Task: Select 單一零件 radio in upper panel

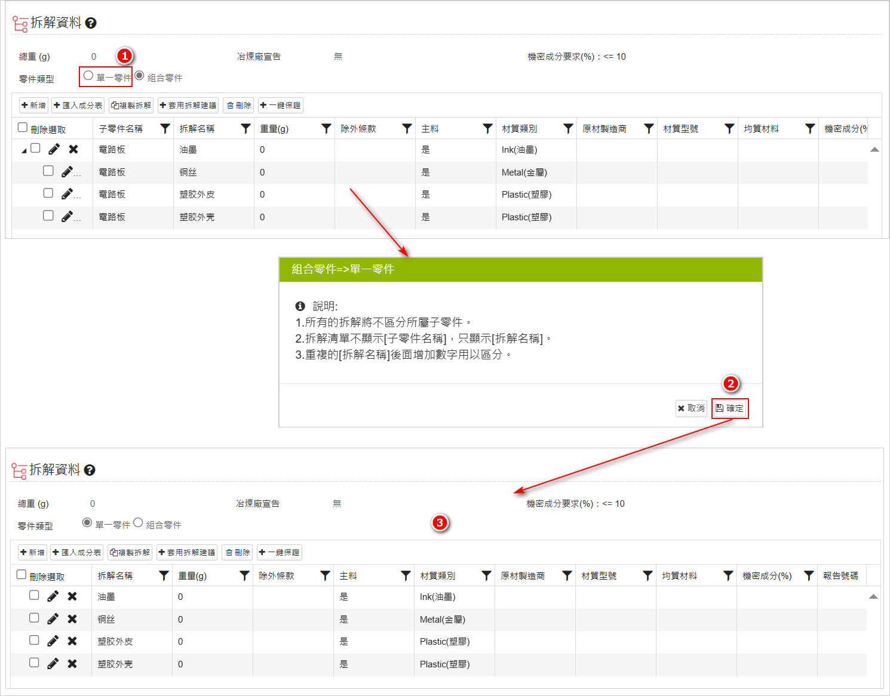Action: (x=88, y=76)
